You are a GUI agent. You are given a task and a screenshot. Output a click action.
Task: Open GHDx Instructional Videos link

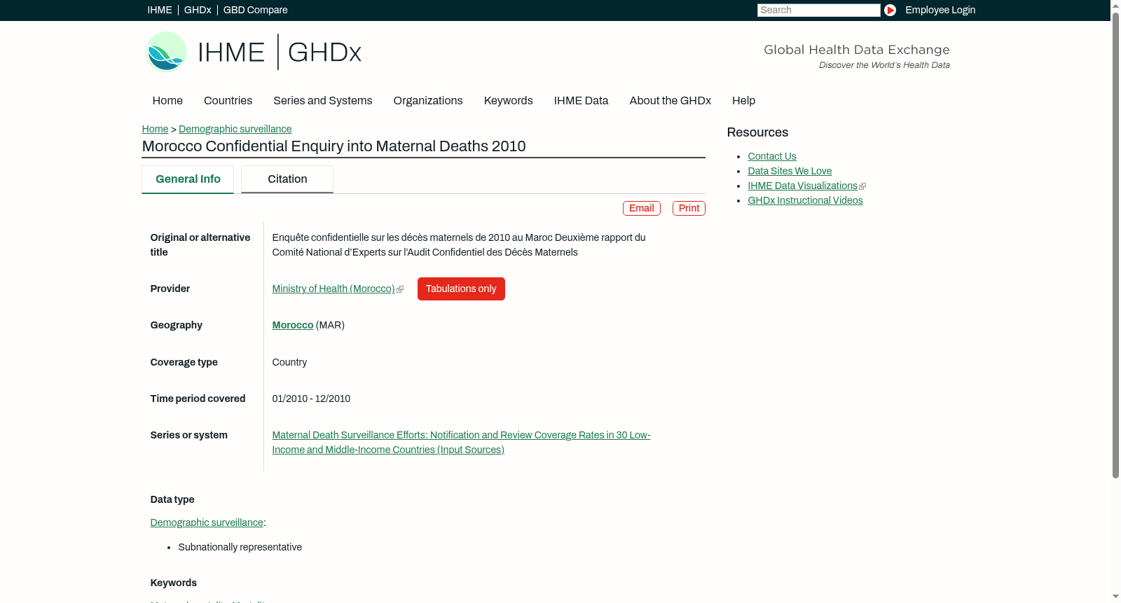pyautogui.click(x=805, y=200)
